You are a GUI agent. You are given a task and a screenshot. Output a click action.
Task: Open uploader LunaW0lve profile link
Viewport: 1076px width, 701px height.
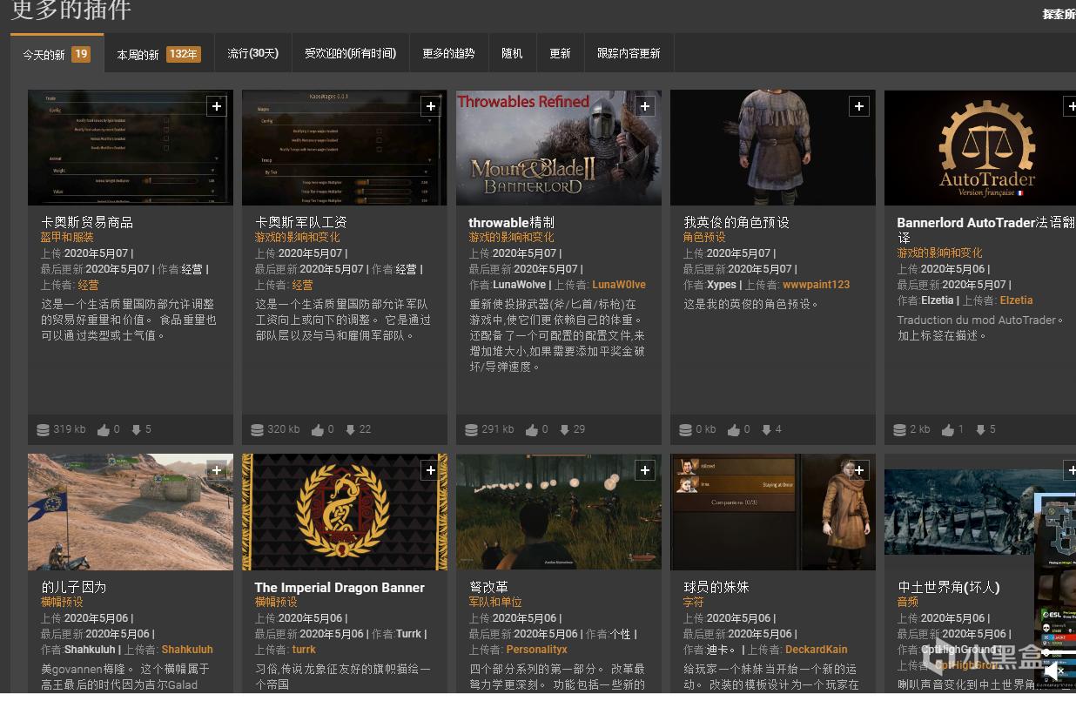[619, 285]
